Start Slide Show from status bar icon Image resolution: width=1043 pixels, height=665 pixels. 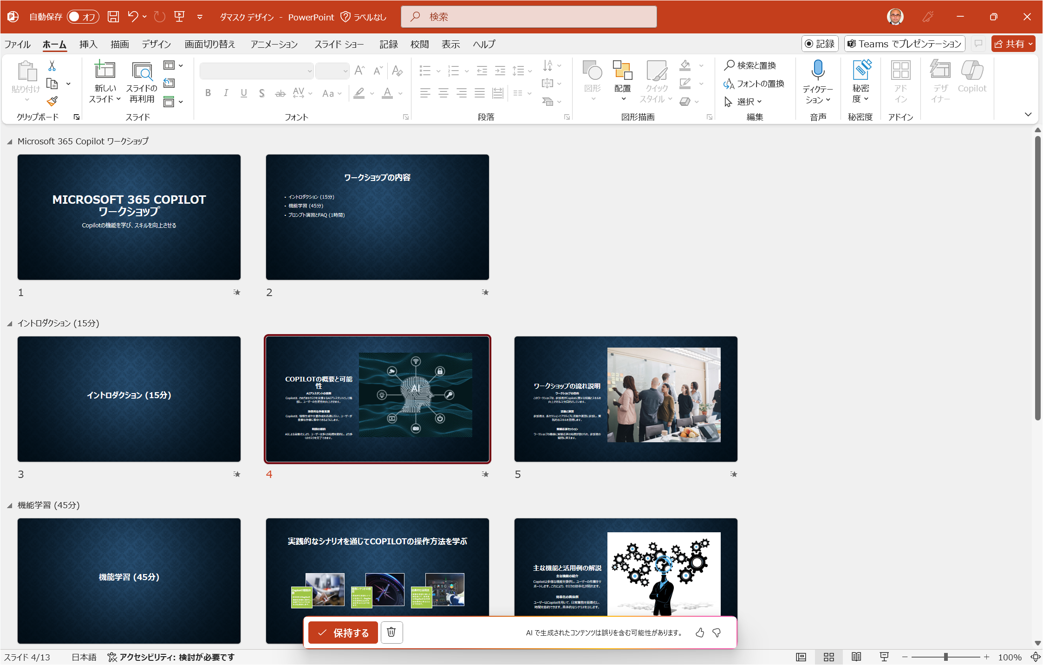click(x=884, y=657)
